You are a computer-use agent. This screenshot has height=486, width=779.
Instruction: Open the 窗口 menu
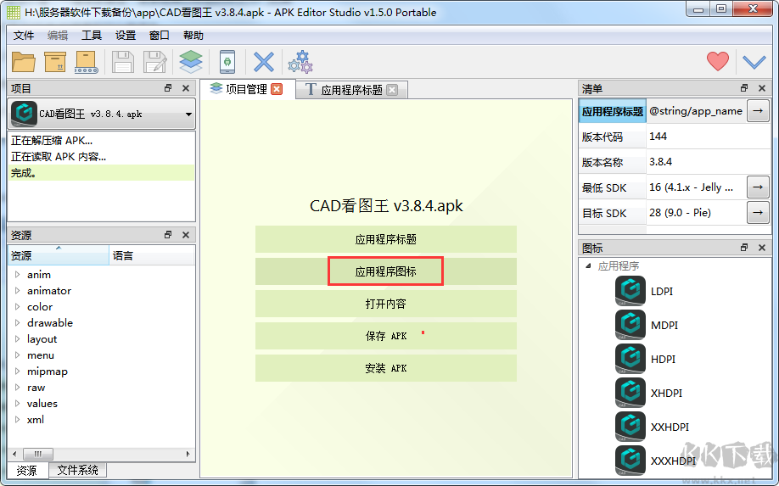pyautogui.click(x=159, y=36)
